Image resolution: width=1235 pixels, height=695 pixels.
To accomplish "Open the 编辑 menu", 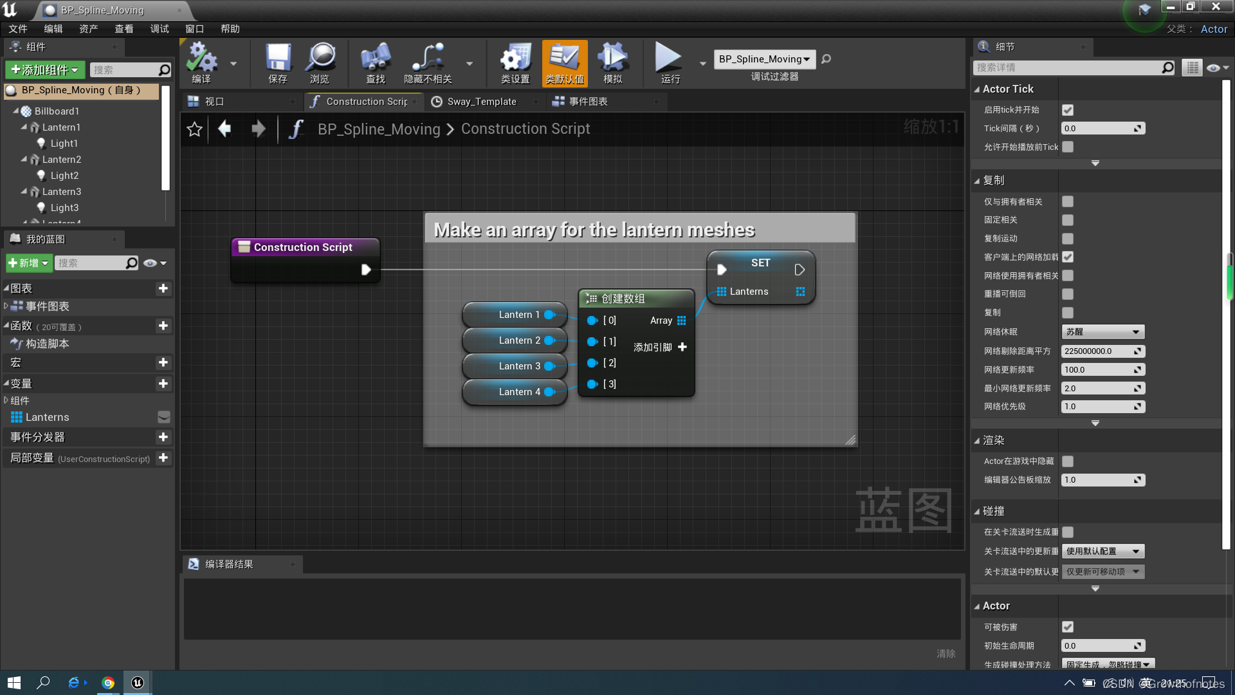I will (x=53, y=29).
